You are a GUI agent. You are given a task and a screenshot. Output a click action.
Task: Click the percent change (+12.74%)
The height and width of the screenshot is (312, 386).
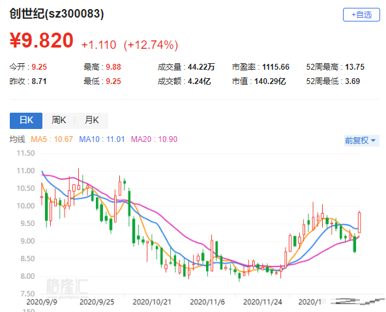tap(151, 45)
